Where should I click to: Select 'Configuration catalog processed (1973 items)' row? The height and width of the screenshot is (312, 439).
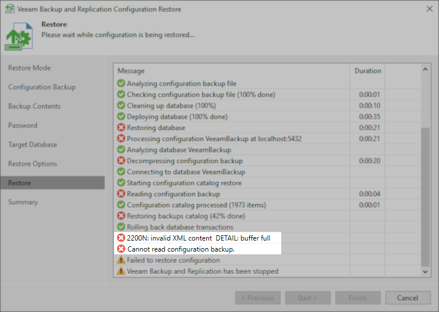pos(196,205)
